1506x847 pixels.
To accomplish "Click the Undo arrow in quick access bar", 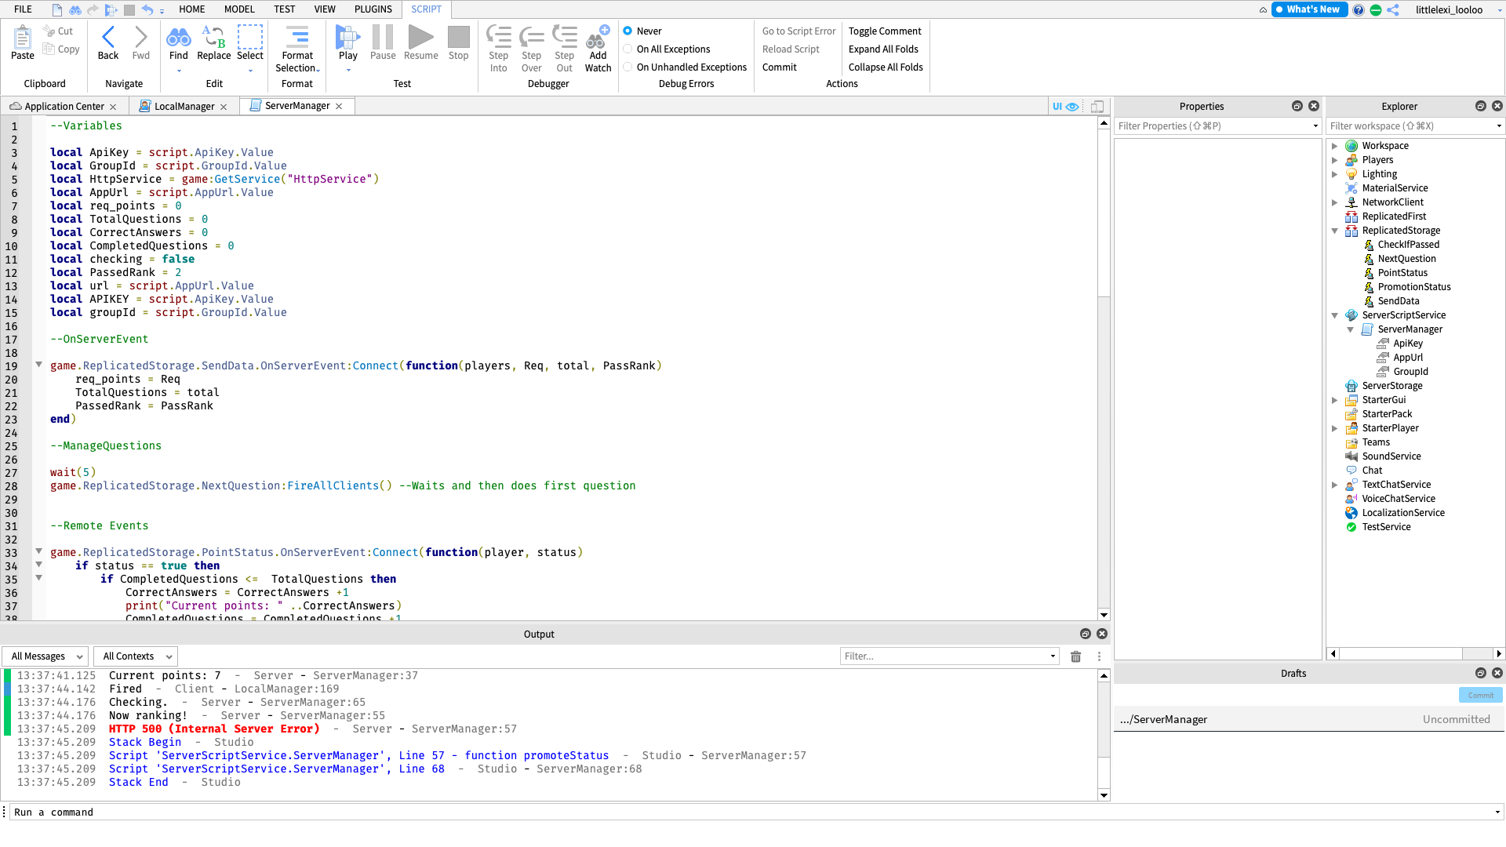I will tap(147, 10).
